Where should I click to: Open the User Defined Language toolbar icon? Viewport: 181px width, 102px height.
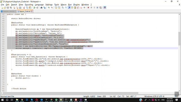tap(72, 8)
